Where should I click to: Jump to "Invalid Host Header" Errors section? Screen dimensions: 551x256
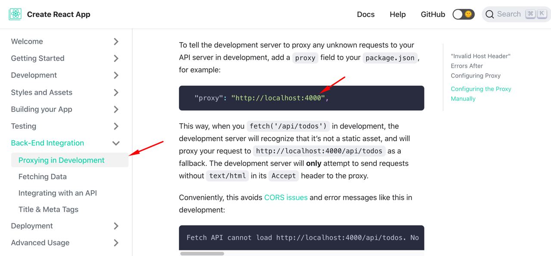(x=480, y=66)
